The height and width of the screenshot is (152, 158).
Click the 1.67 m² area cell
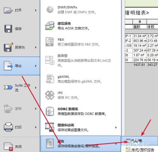tap(140, 55)
